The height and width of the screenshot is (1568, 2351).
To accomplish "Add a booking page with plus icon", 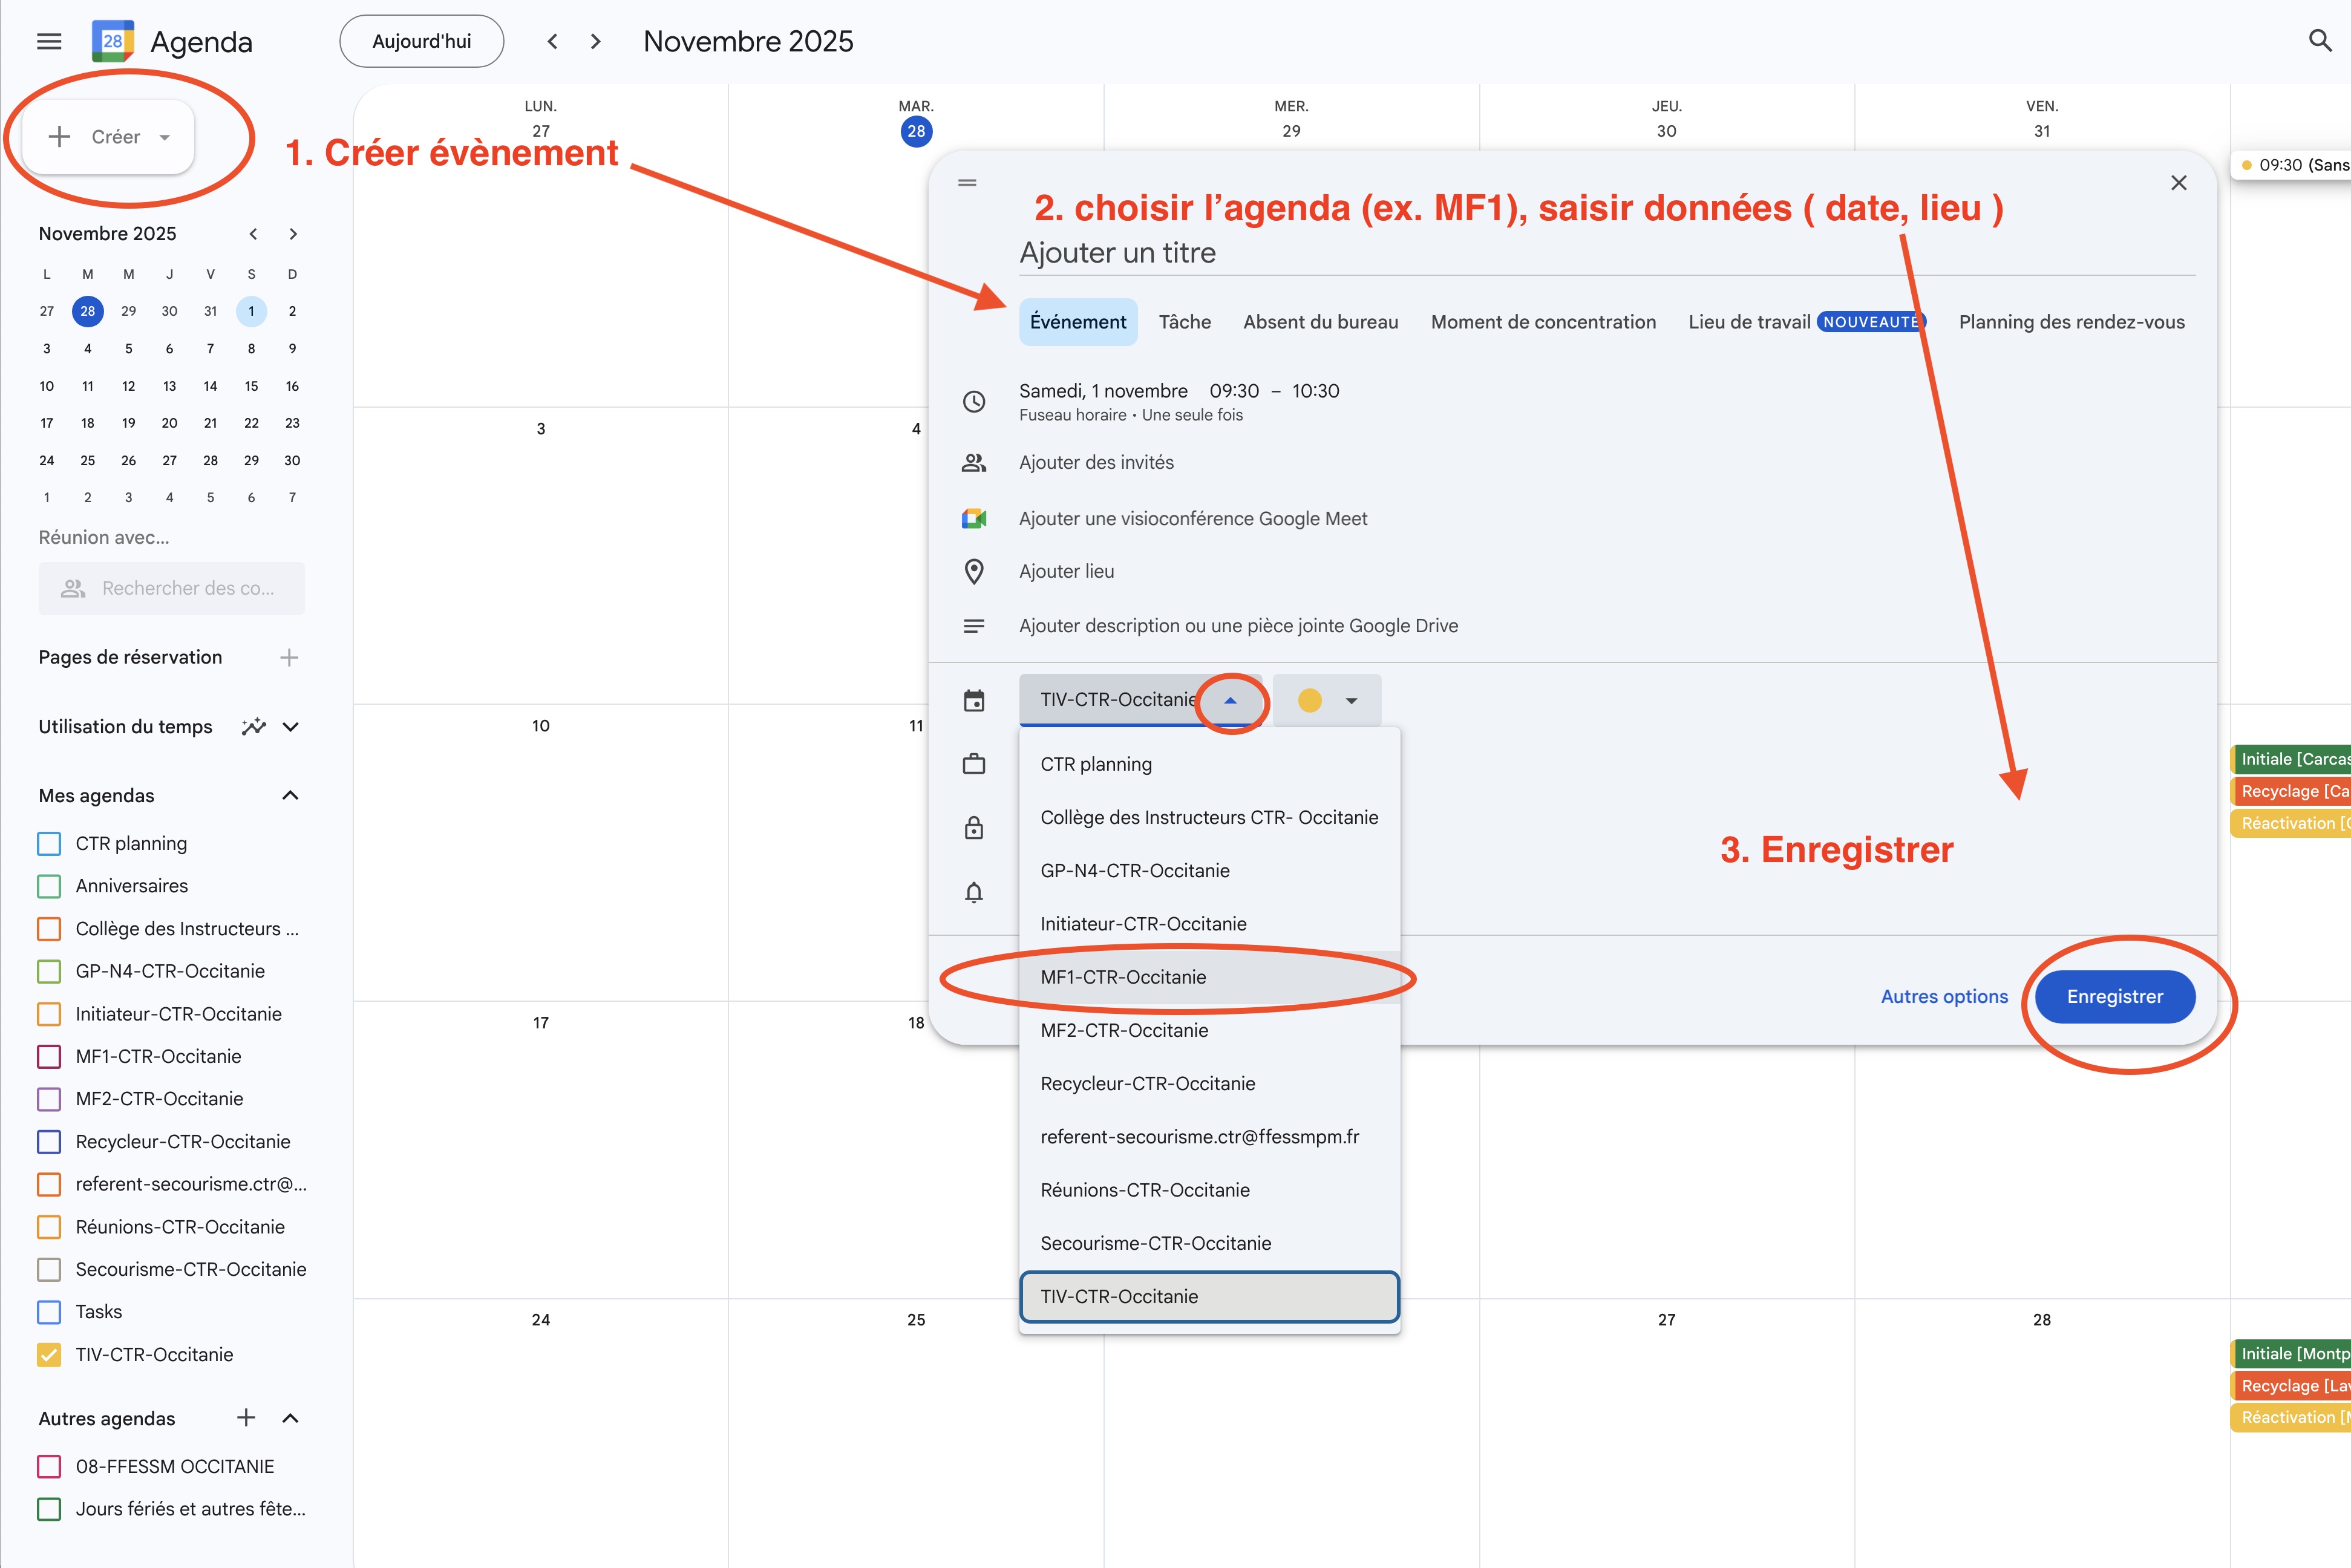I will coord(289,657).
